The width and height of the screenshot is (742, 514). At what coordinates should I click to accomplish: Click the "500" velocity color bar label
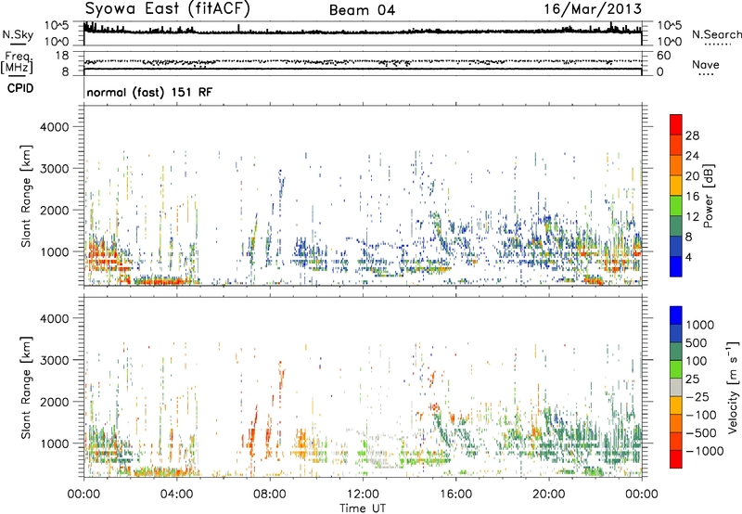click(698, 343)
